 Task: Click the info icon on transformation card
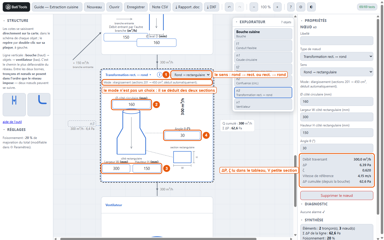[x=159, y=75]
